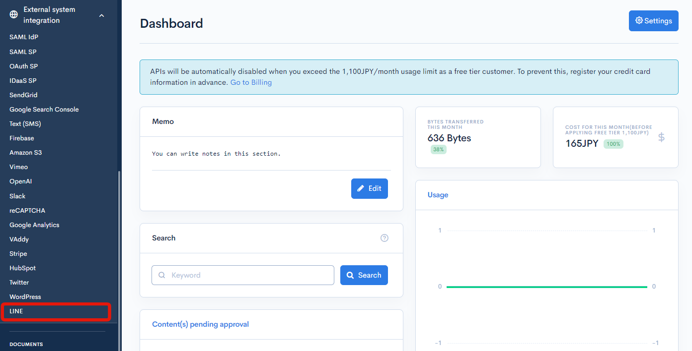Click the Edit button in the Memo panel
Viewport: 692px width, 351px height.
370,188
